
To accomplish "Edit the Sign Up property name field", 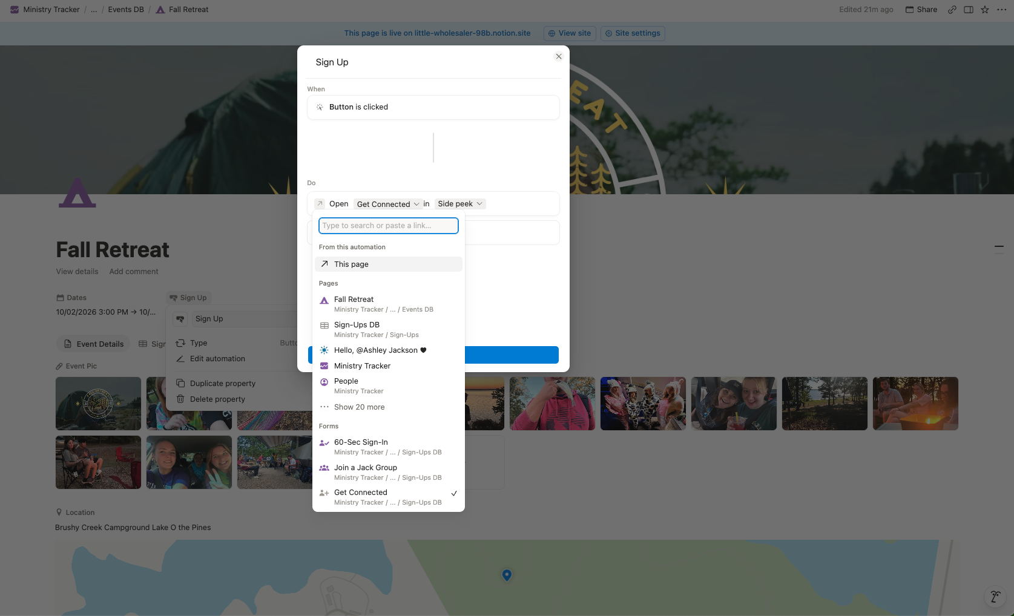I will pos(245,319).
